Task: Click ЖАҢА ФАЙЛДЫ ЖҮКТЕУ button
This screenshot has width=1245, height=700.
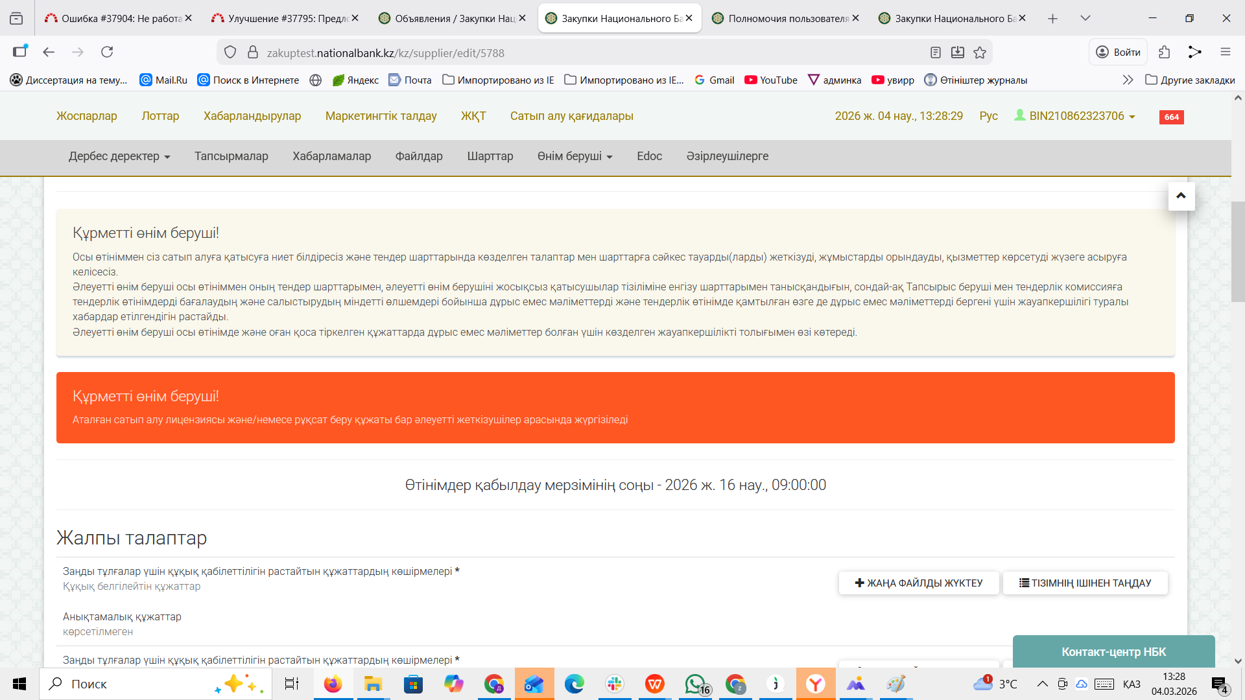Action: tap(918, 583)
